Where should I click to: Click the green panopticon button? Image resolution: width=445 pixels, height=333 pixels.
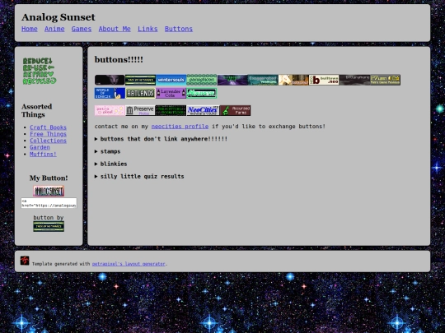click(202, 80)
